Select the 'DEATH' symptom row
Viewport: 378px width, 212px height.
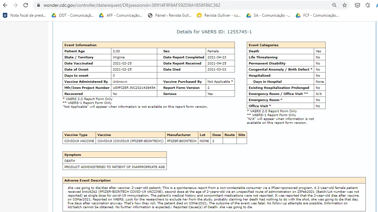point(115,161)
